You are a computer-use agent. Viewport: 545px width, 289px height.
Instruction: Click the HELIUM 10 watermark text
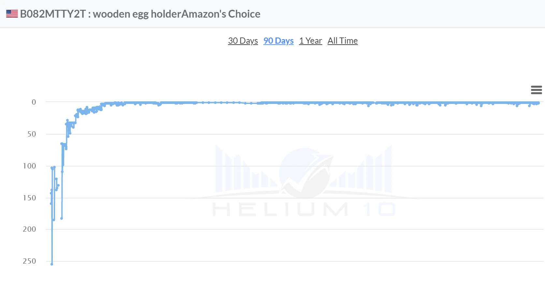point(304,209)
